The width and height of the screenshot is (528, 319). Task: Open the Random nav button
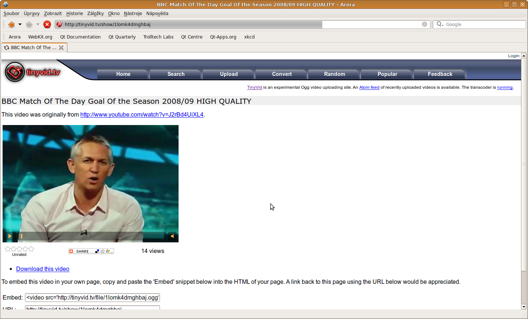pos(334,74)
